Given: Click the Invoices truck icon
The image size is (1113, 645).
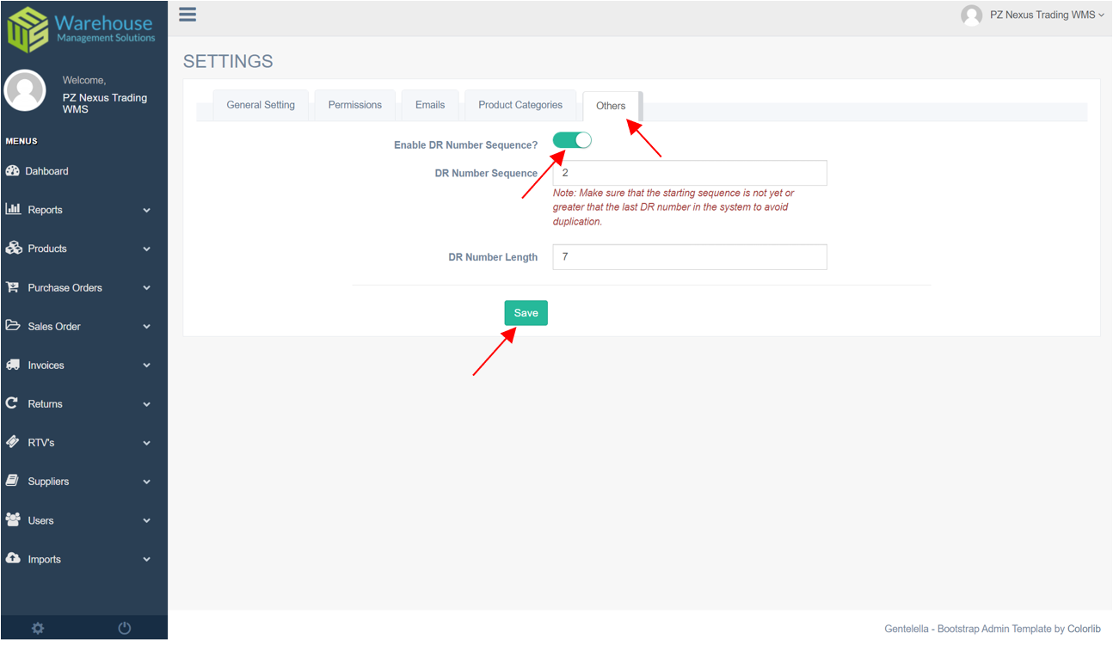Looking at the screenshot, I should [x=15, y=365].
